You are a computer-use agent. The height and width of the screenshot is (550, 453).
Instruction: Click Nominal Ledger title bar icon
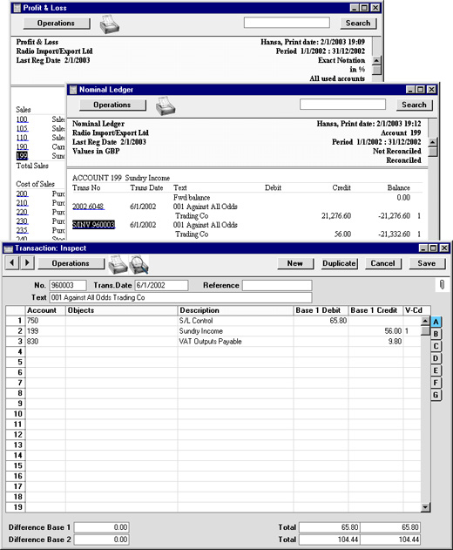click(x=73, y=90)
